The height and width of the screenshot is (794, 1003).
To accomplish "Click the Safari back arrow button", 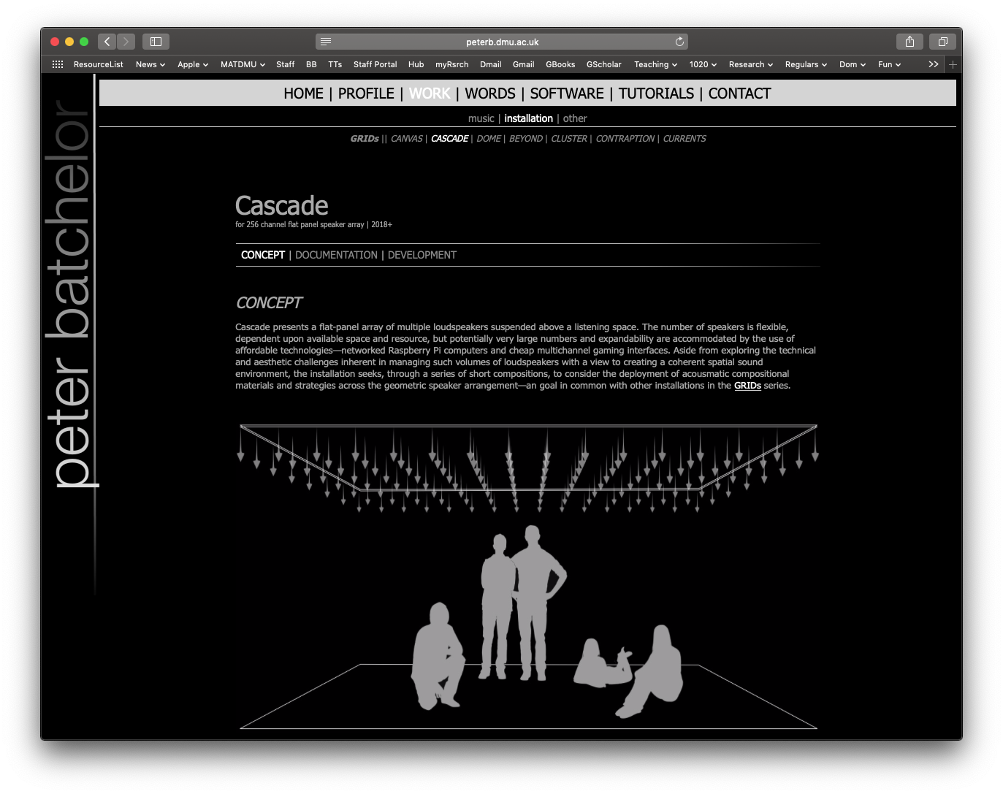I will tap(107, 42).
